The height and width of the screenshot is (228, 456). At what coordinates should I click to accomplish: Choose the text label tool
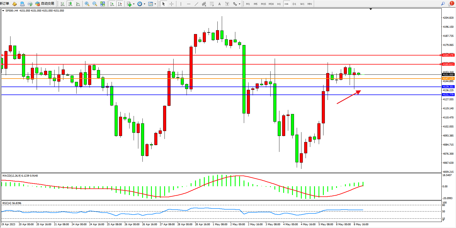pos(227,4)
